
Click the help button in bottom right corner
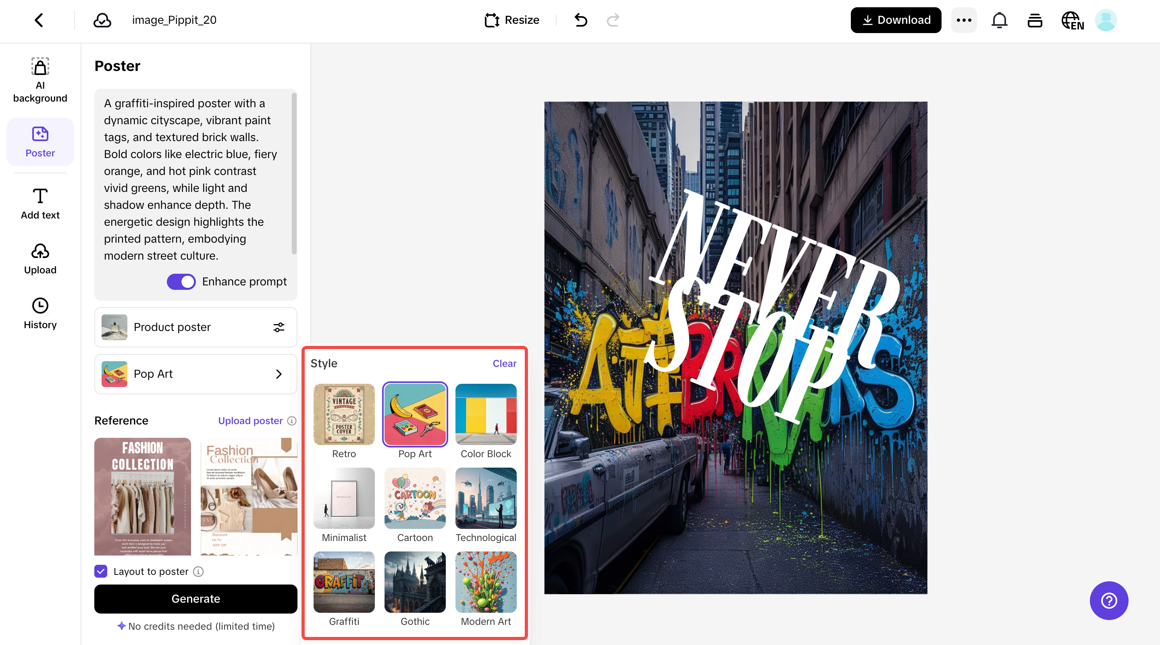(x=1109, y=600)
